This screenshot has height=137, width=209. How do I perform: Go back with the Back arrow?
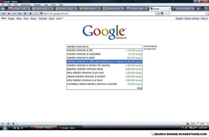[9, 14]
